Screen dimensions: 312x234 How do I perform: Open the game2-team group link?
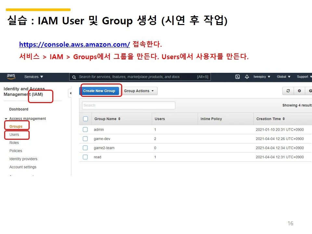tap(104, 148)
